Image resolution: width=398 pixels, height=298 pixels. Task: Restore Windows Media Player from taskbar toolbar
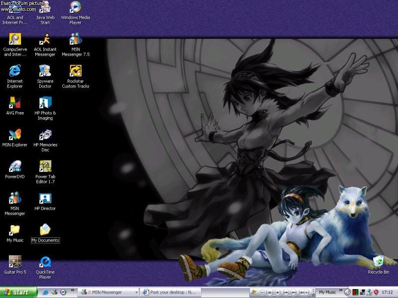click(313, 295)
